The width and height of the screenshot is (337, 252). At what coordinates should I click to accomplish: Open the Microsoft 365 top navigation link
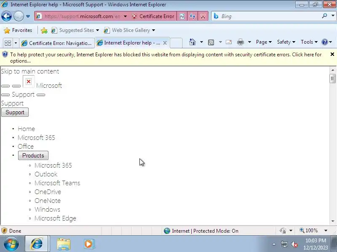point(36,138)
